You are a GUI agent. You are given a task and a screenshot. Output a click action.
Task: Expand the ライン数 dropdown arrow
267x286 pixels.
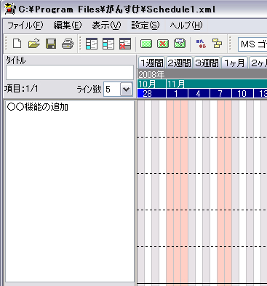tap(126, 90)
